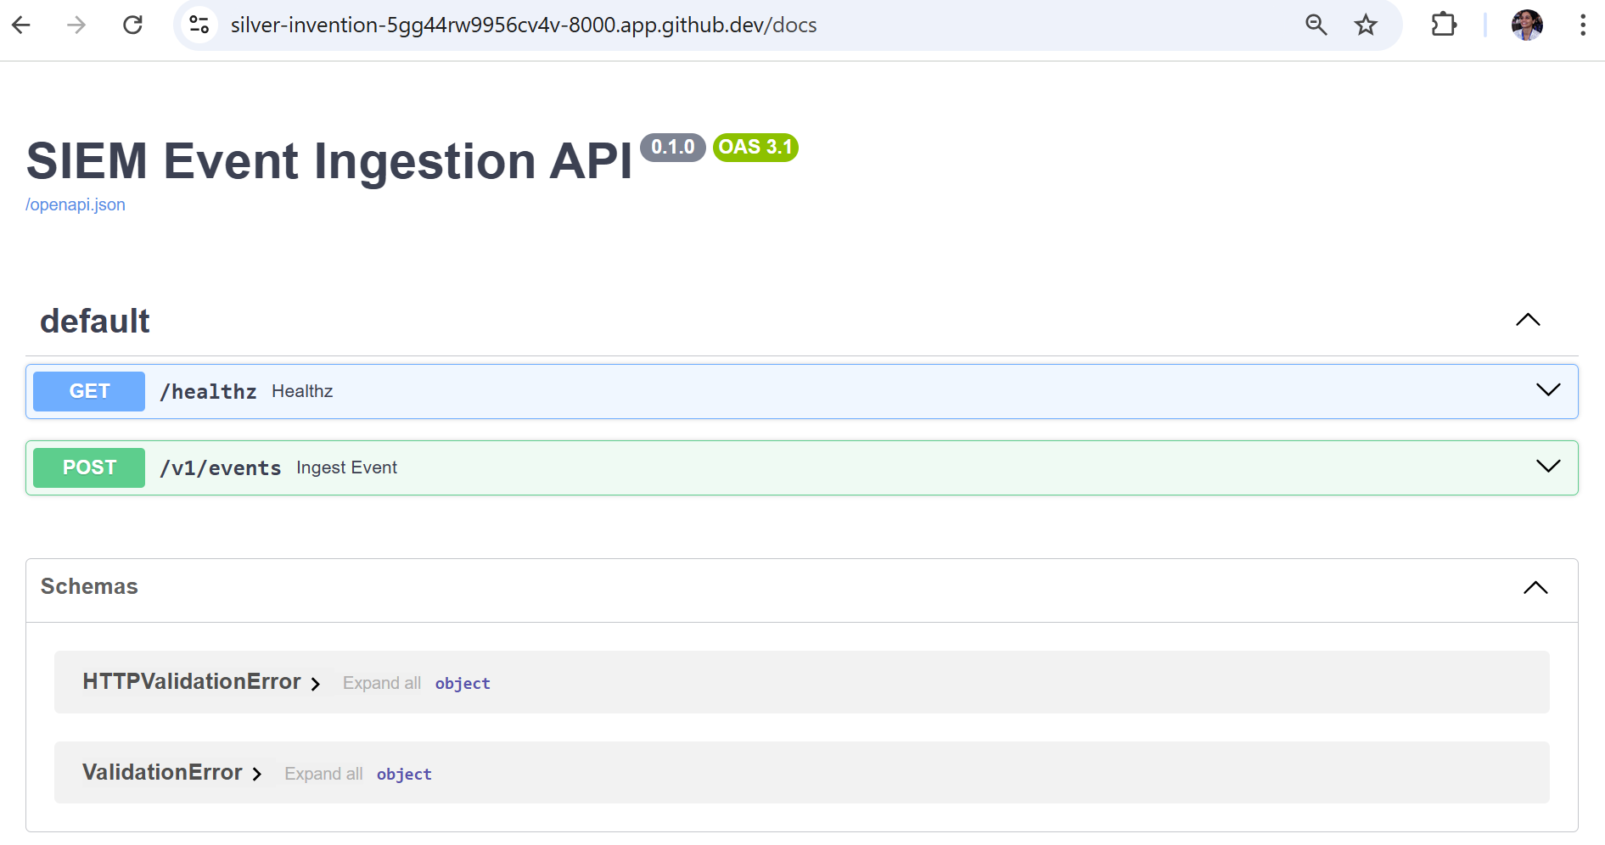Click the 0.1.0 version badge
This screenshot has height=845, width=1605.
673,148
